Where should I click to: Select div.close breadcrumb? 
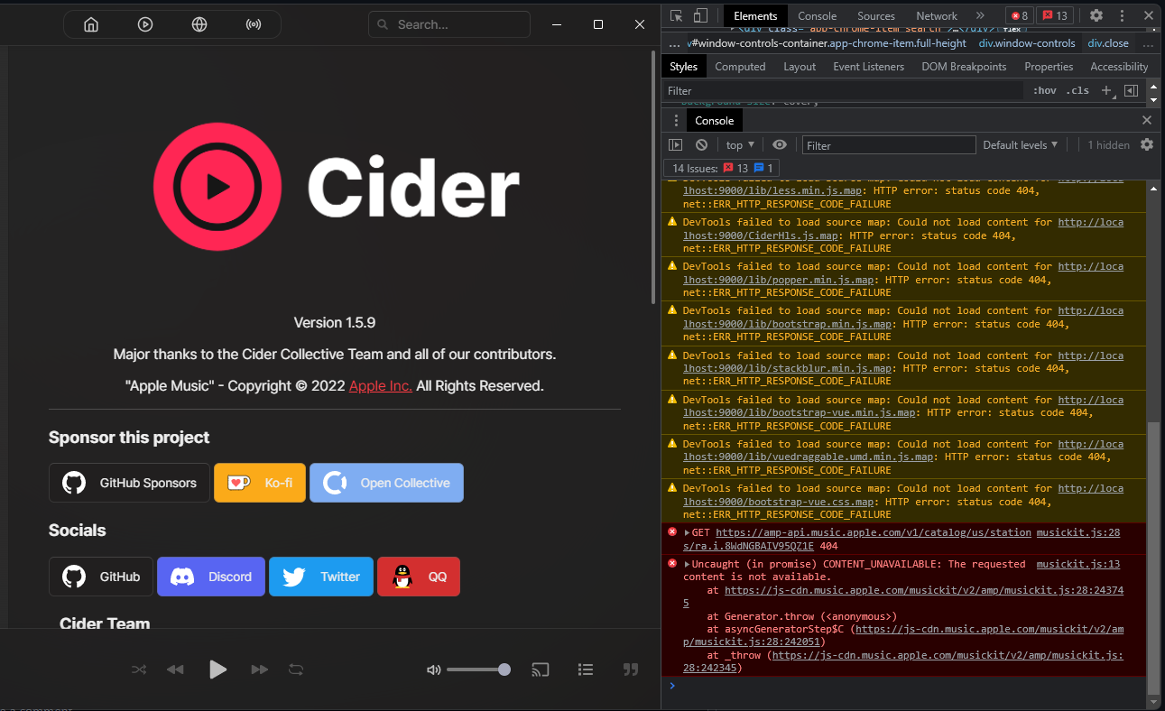click(1108, 43)
